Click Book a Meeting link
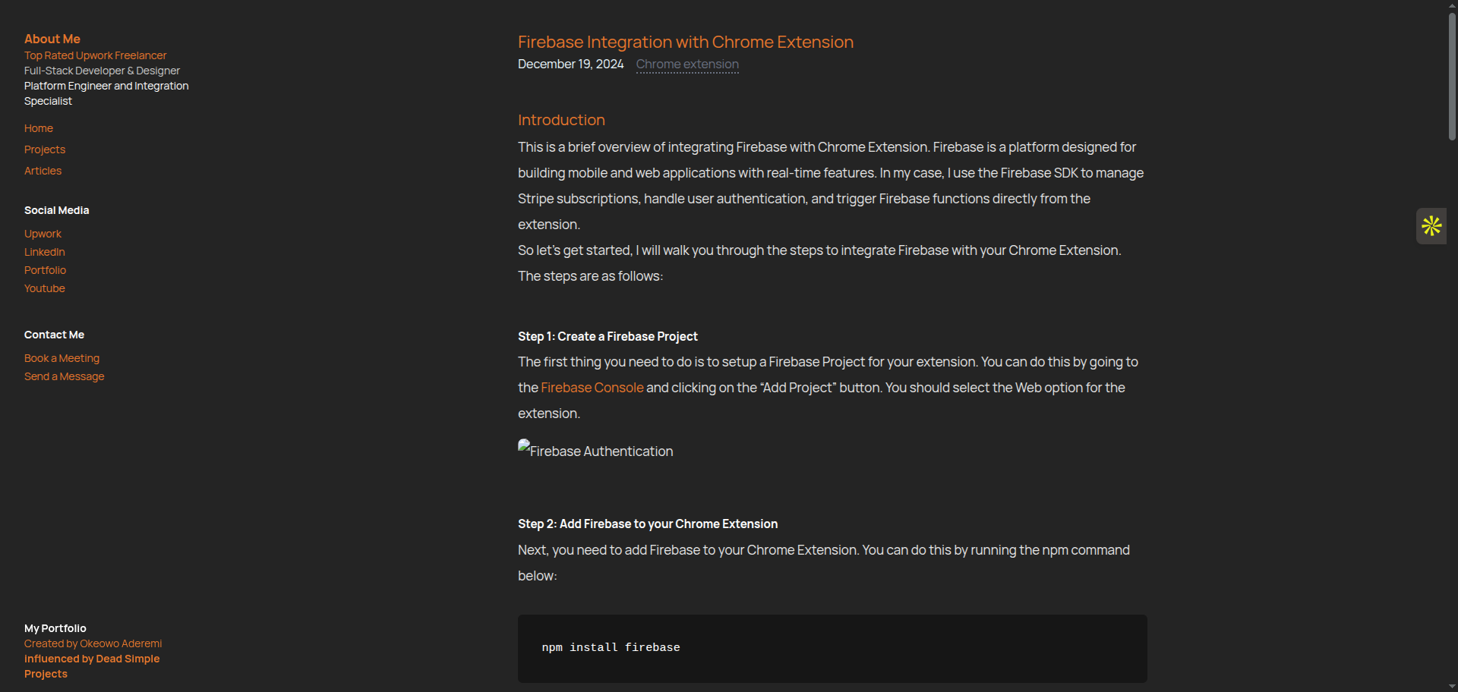The image size is (1458, 692). [x=62, y=358]
